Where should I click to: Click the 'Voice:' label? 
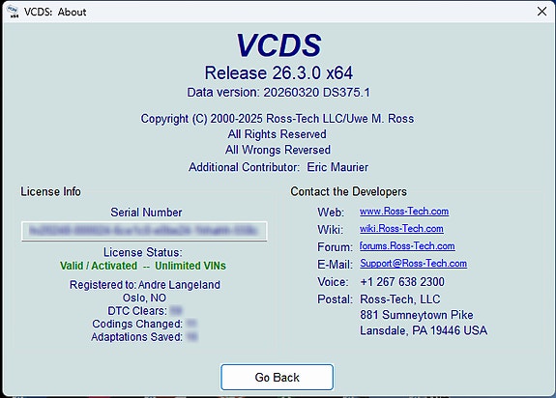tap(333, 282)
